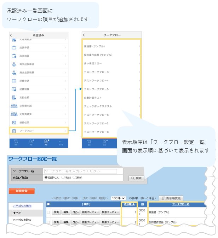Tap the briefcase icon for 出張精算

click(14, 56)
